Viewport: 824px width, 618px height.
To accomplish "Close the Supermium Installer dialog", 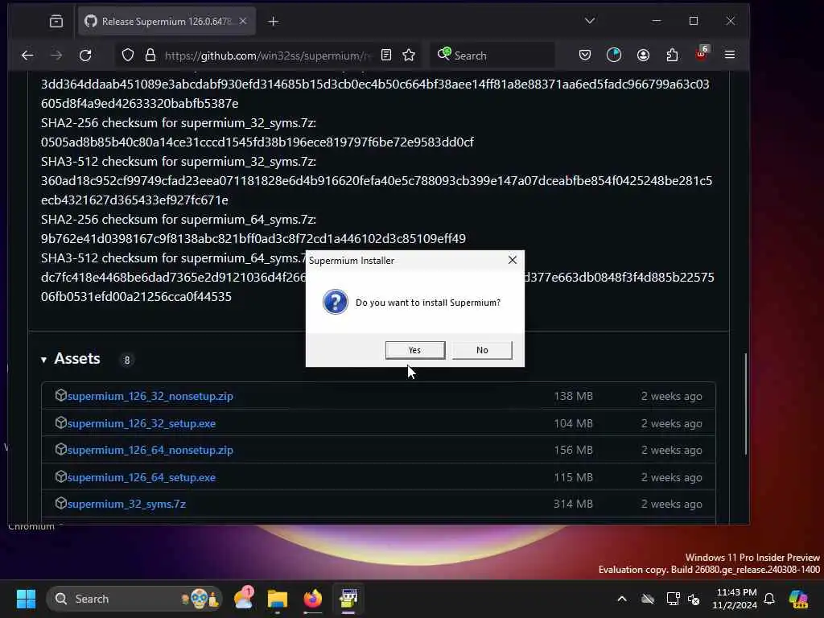I will 513,260.
